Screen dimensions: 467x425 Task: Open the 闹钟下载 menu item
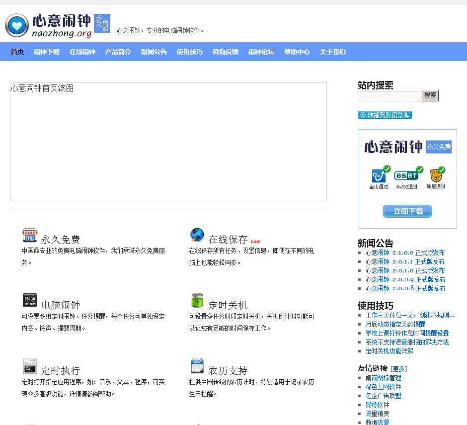tap(47, 52)
